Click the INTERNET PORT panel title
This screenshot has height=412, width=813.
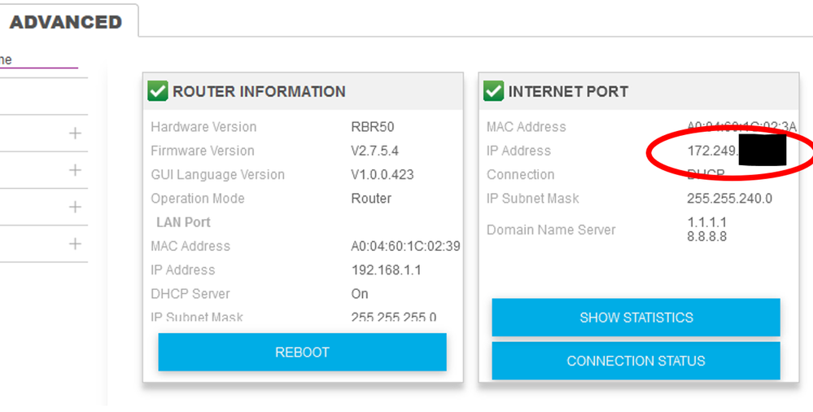click(x=568, y=92)
